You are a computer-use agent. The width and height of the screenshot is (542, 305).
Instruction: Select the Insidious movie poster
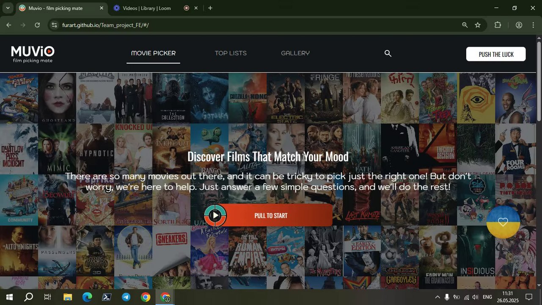point(476,251)
